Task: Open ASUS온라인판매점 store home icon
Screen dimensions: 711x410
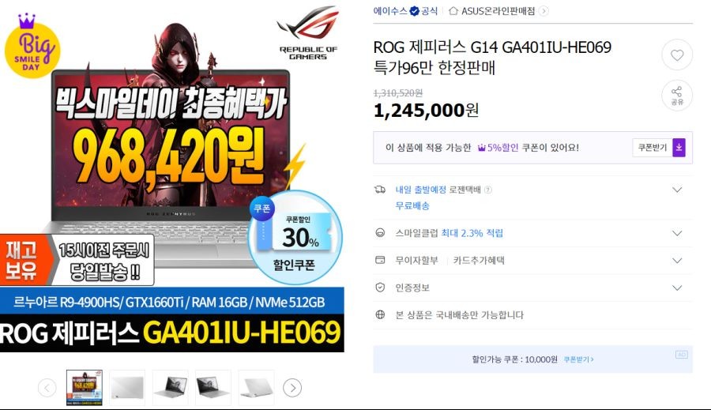Action: click(x=453, y=11)
